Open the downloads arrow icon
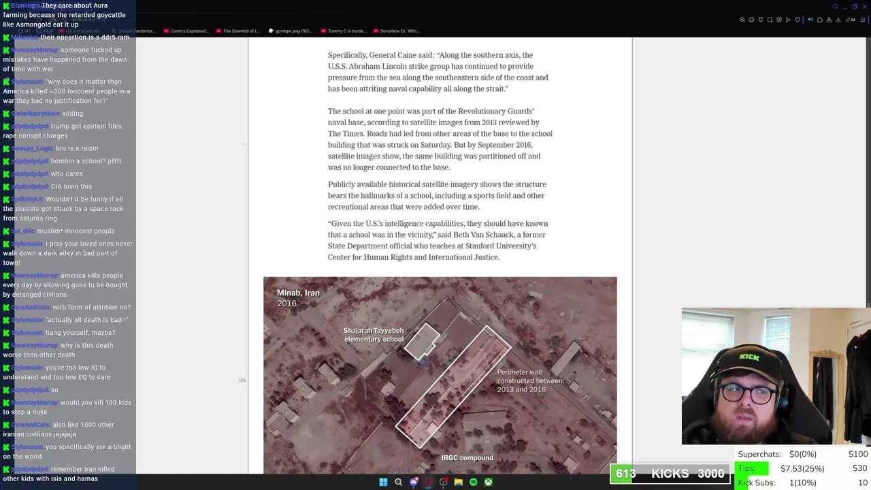This screenshot has height=490, width=871. [838, 20]
